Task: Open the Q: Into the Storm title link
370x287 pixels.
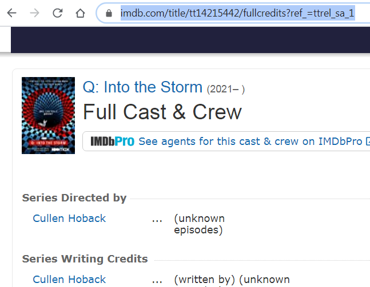Action: (x=142, y=87)
